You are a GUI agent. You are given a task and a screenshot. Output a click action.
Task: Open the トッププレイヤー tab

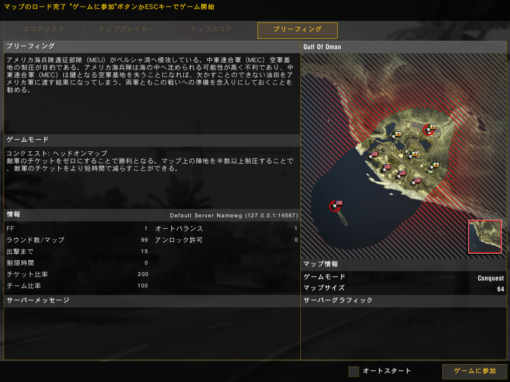(x=127, y=30)
